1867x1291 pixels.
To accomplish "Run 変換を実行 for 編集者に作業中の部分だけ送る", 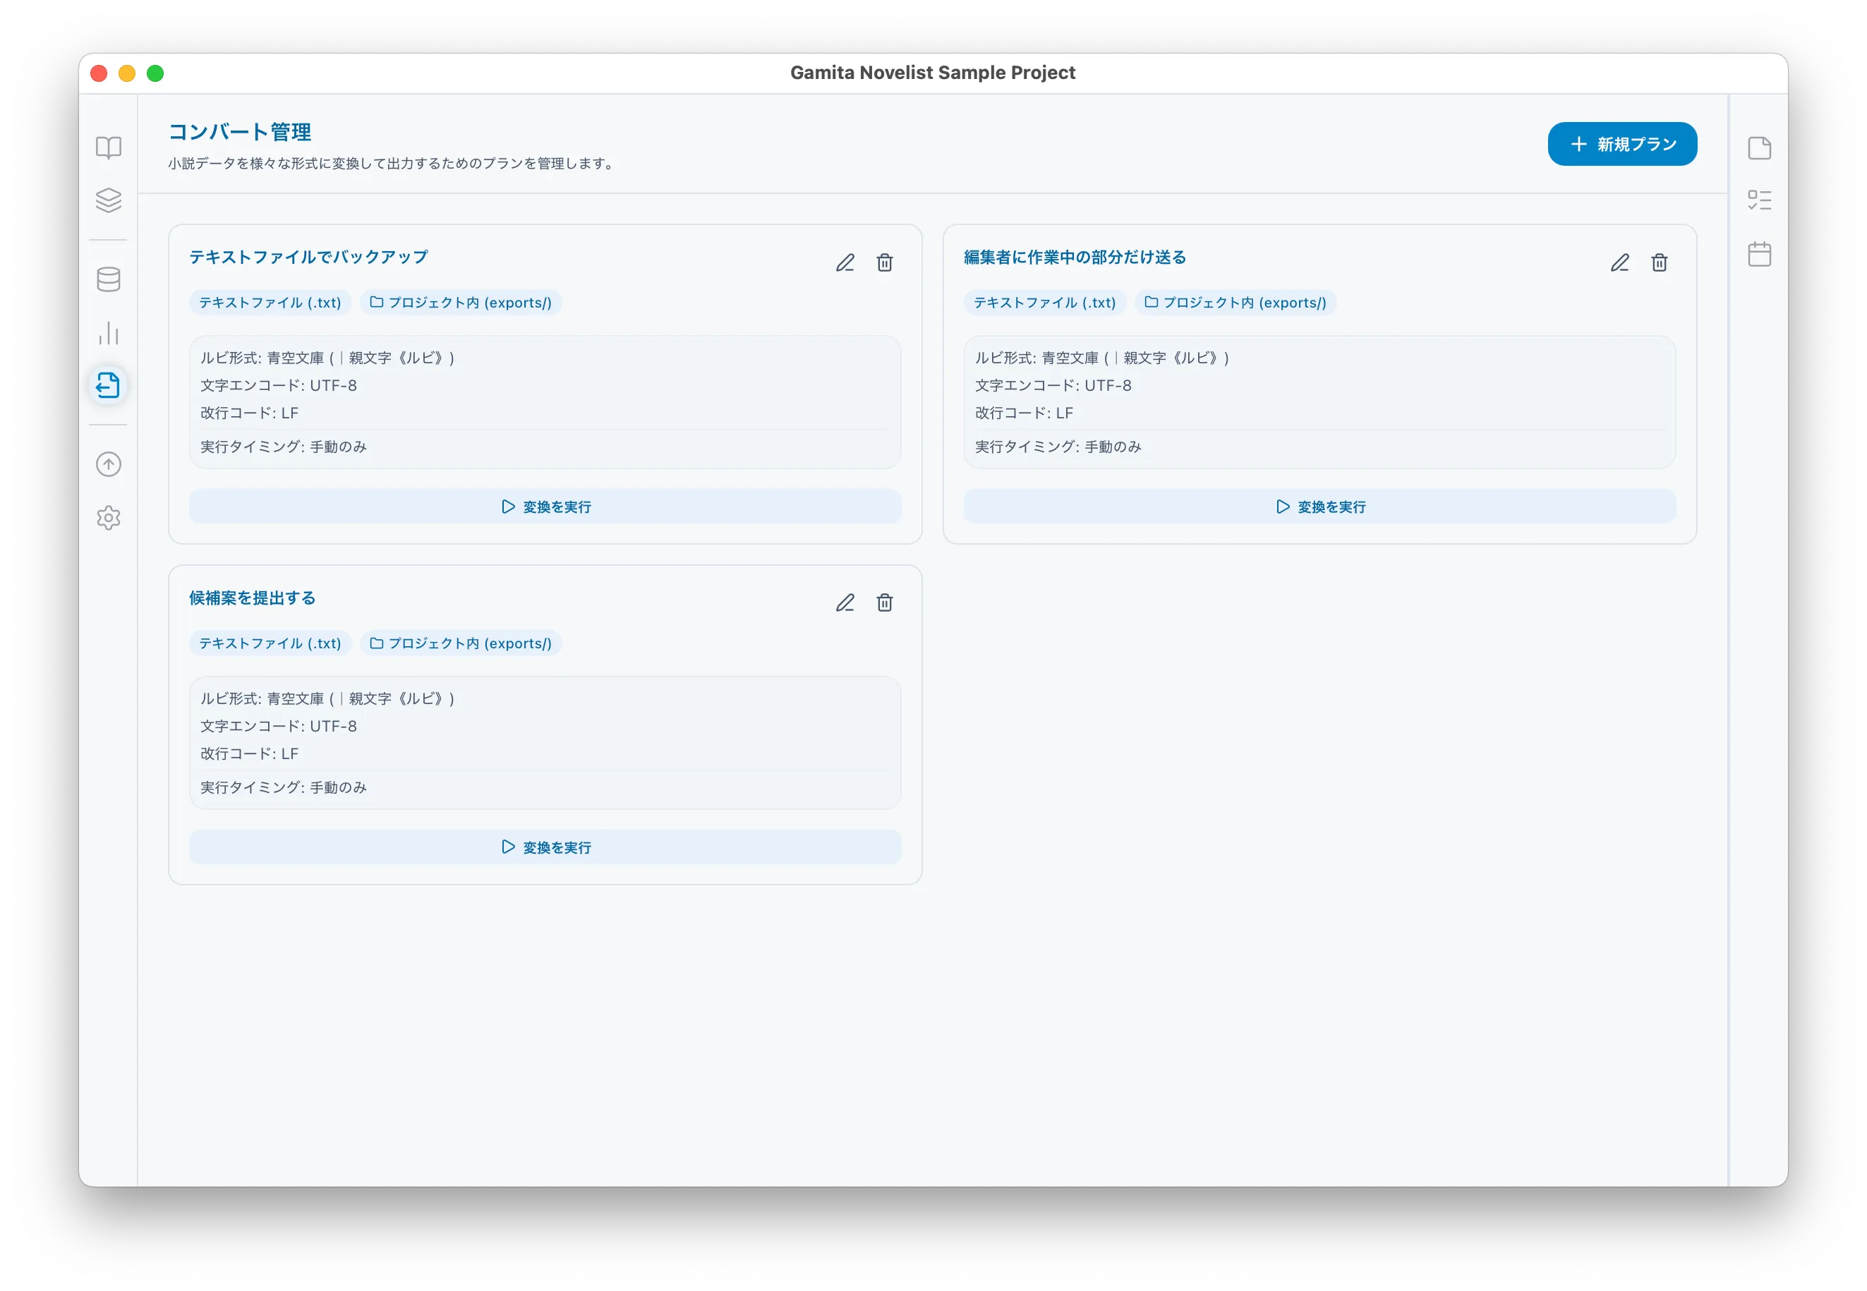I will [1319, 507].
